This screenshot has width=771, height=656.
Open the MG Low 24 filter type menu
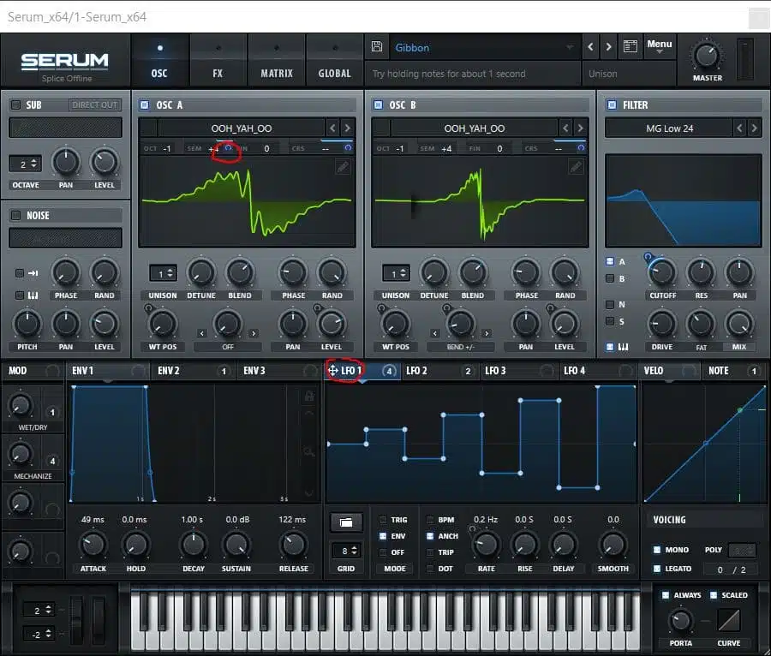669,128
